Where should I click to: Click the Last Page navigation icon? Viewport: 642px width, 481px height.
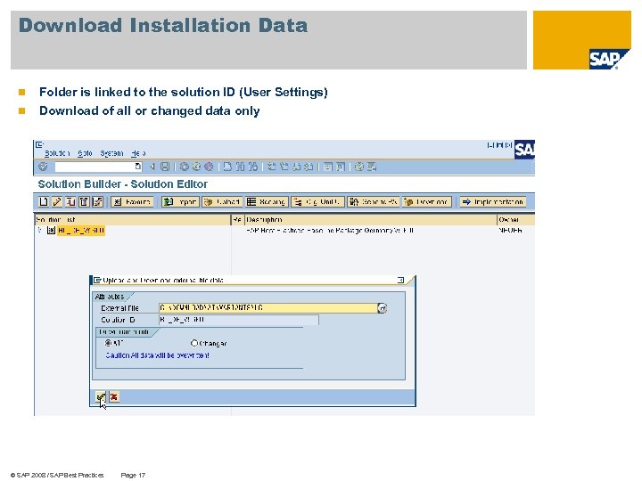point(309,167)
